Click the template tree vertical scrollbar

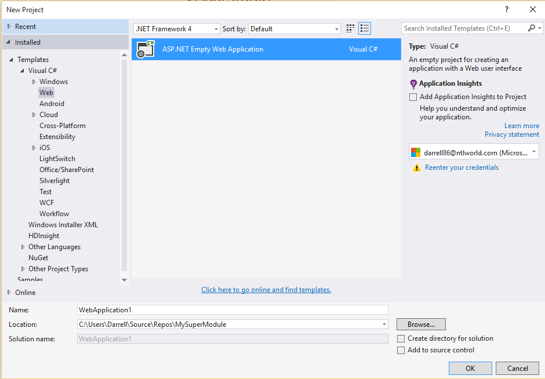coord(124,162)
